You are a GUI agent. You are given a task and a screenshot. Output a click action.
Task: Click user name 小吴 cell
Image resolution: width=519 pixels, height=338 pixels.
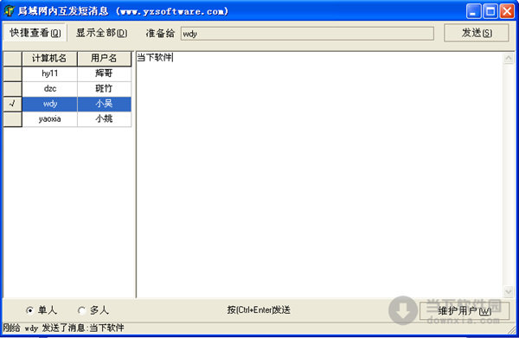(105, 104)
